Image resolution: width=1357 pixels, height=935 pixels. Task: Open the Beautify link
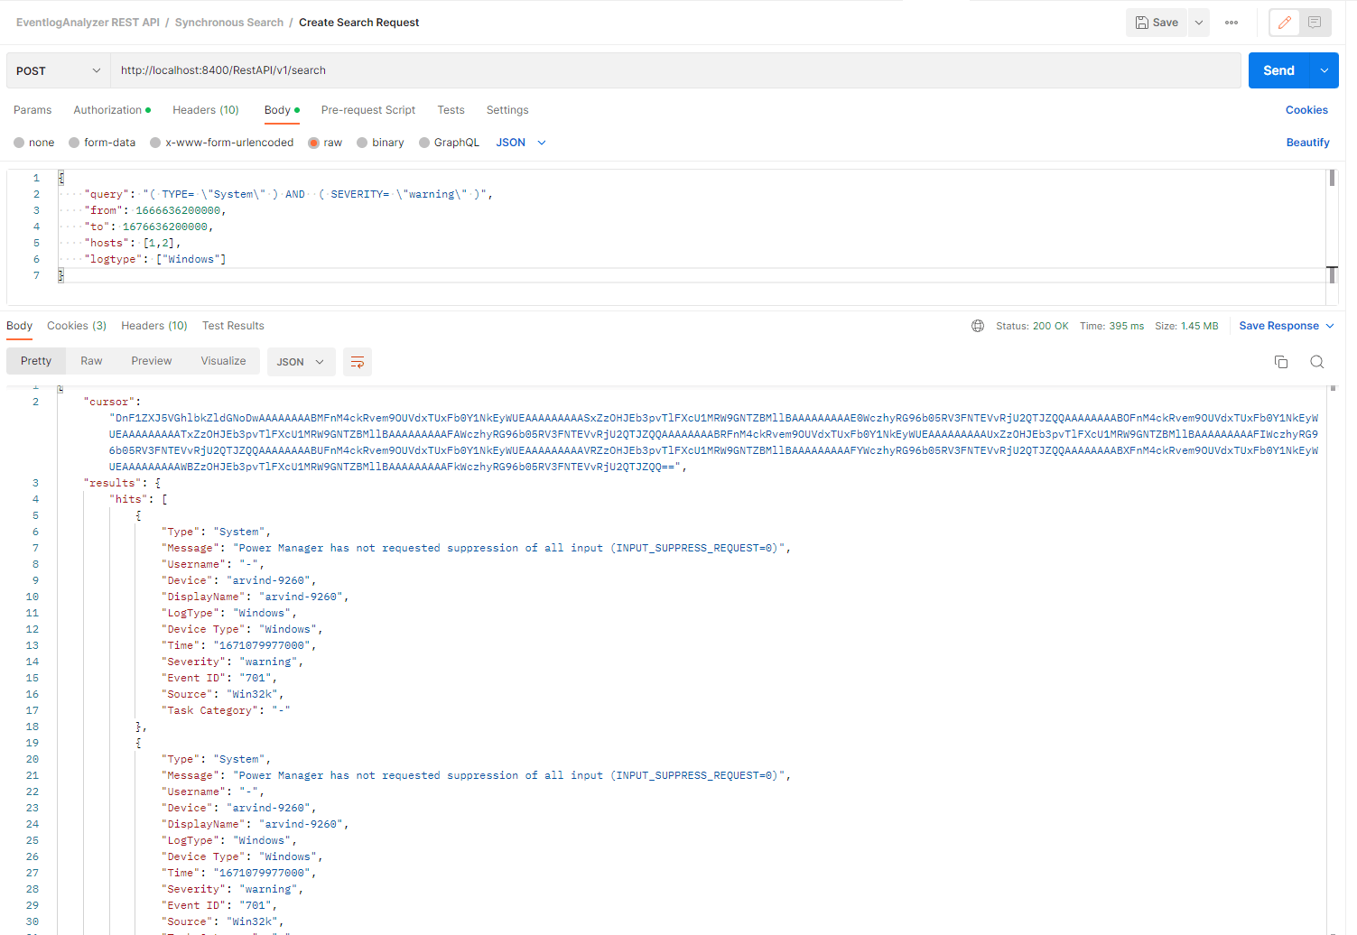tap(1307, 142)
